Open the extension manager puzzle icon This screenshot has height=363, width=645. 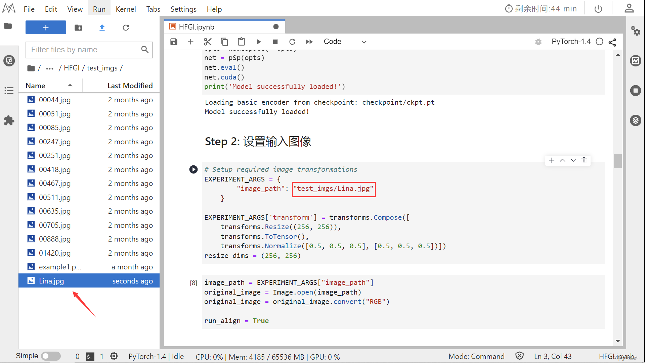9,120
